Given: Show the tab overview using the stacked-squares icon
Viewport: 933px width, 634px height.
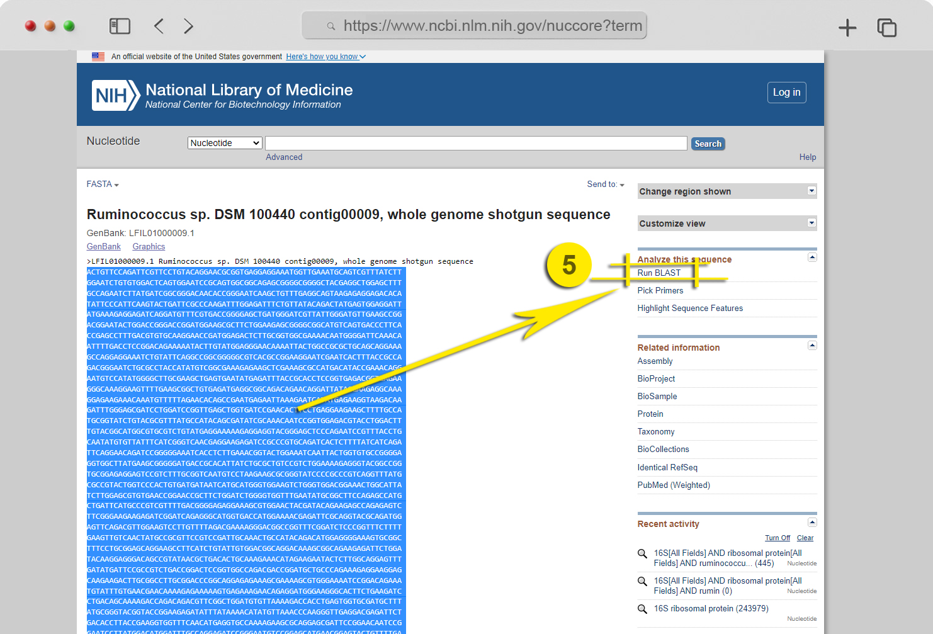Looking at the screenshot, I should click(886, 28).
